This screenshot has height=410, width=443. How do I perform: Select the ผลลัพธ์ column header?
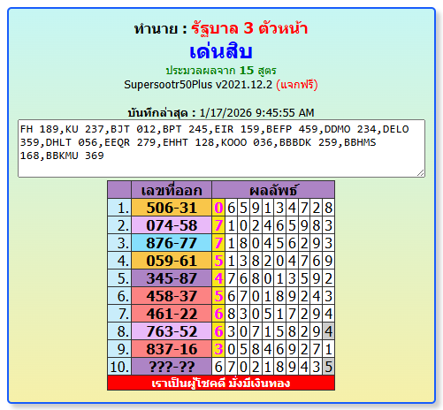pyautogui.click(x=273, y=190)
